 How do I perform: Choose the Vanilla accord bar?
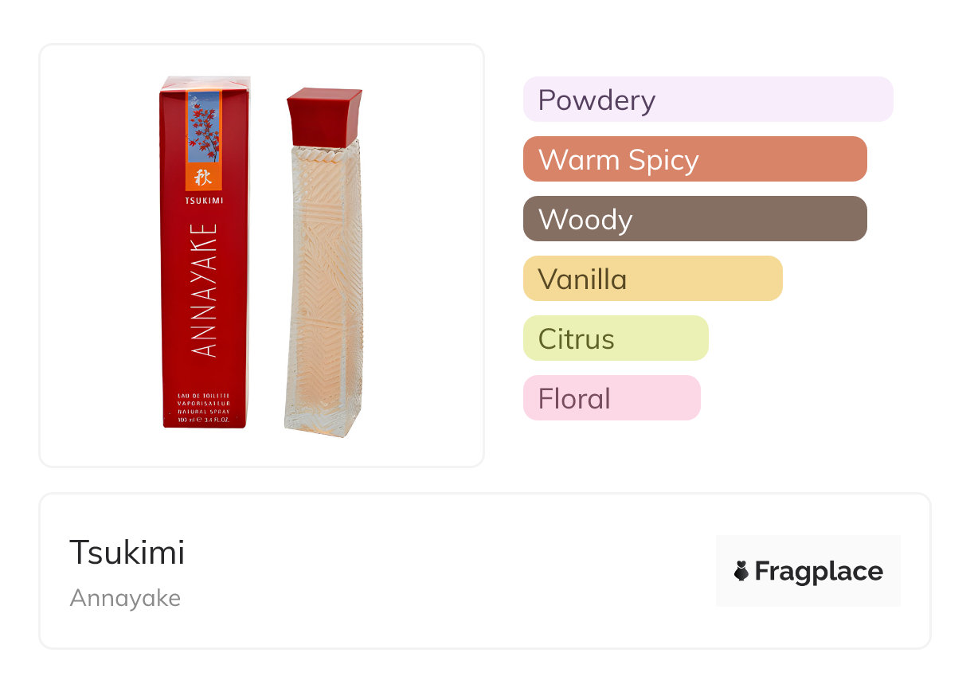652,279
